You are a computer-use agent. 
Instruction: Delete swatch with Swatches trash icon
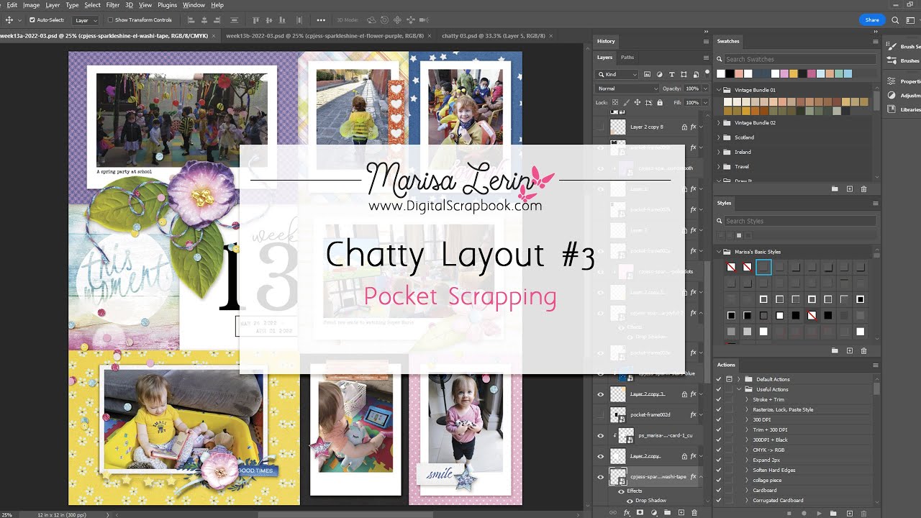864,188
